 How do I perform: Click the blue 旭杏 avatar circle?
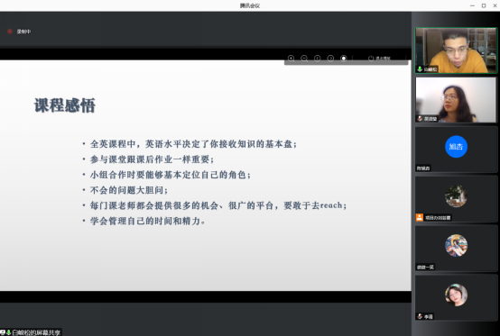456,146
